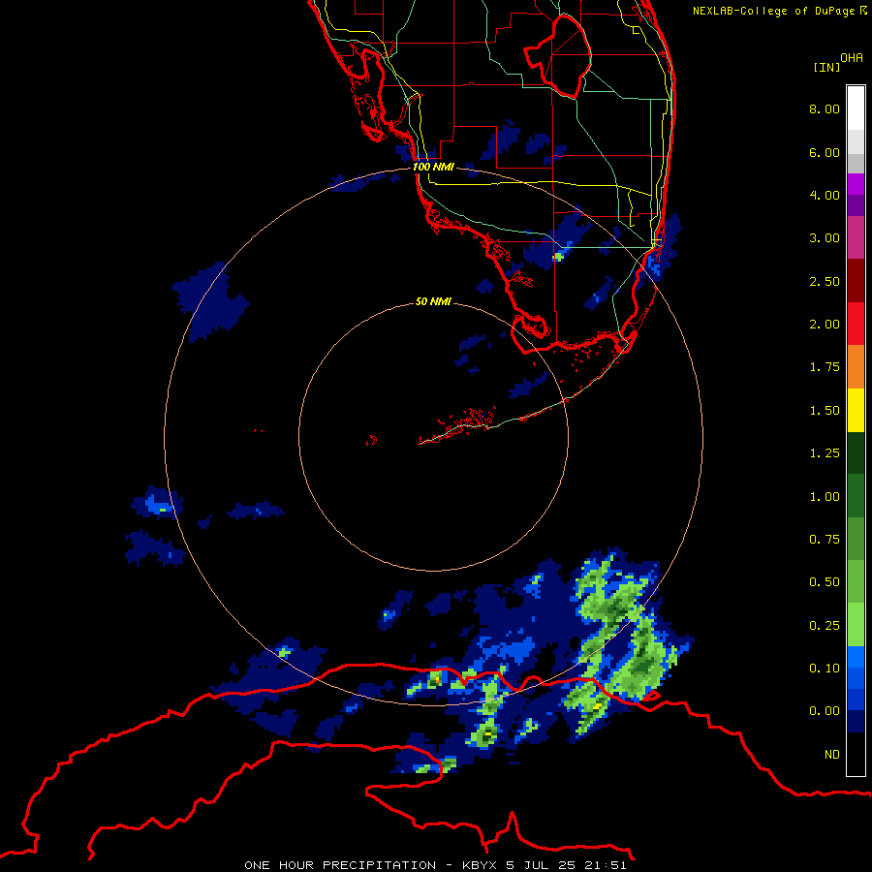This screenshot has width=872, height=872.
Task: Click the 50 NMI range ring label
Action: click(433, 301)
